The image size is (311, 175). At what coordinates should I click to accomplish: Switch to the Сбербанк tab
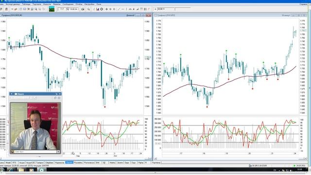point(49,162)
